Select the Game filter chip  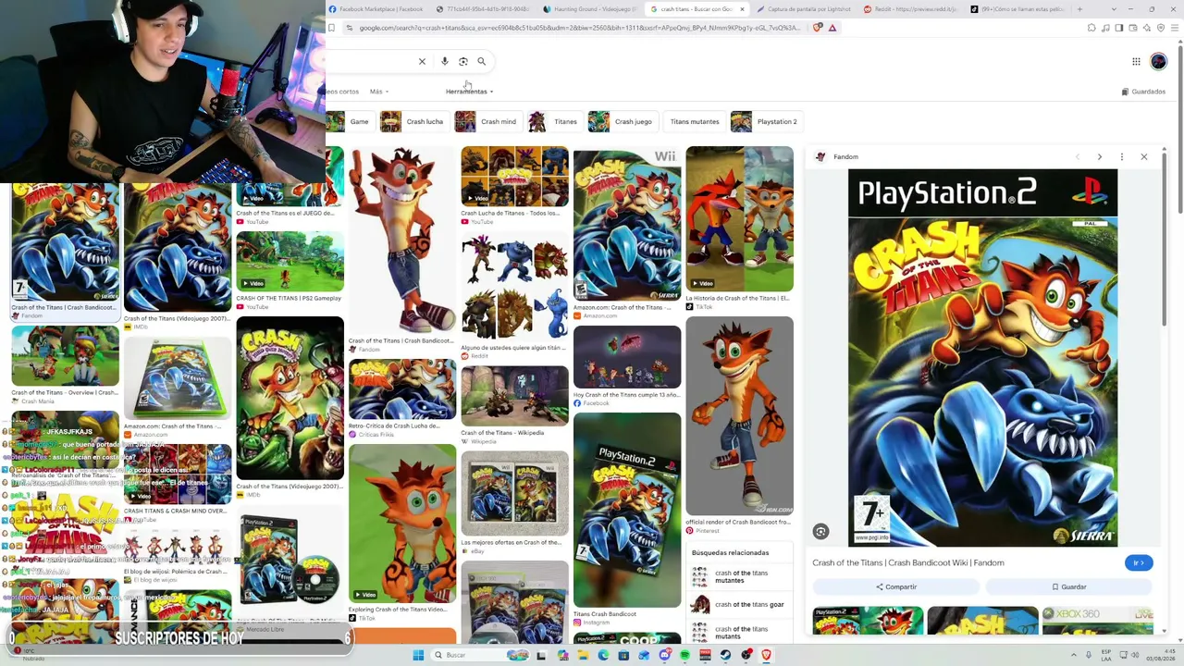[x=350, y=121]
